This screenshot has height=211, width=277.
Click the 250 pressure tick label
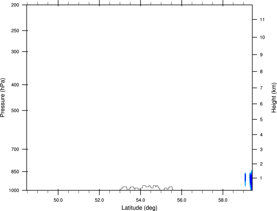click(x=15, y=31)
